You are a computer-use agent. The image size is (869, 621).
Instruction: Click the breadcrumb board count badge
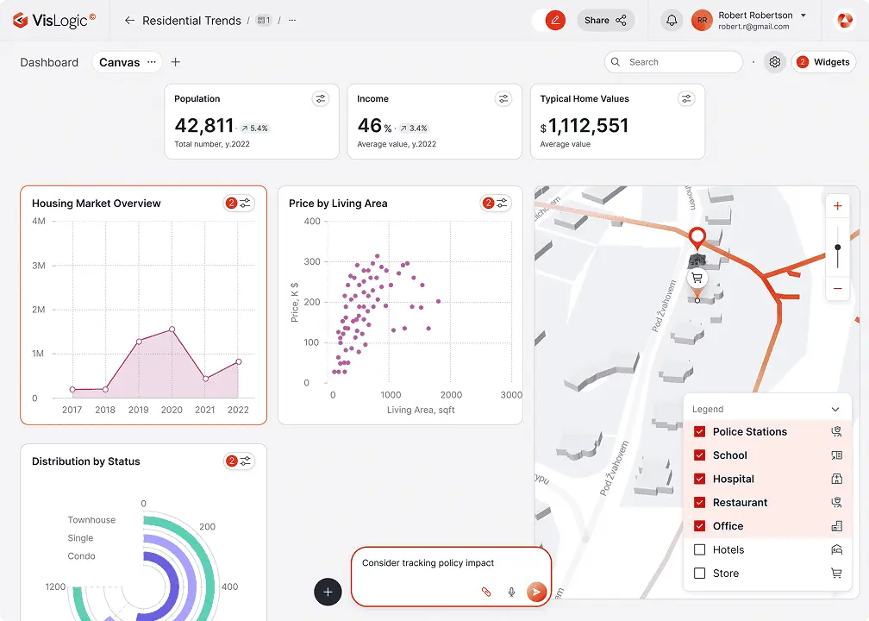click(264, 21)
